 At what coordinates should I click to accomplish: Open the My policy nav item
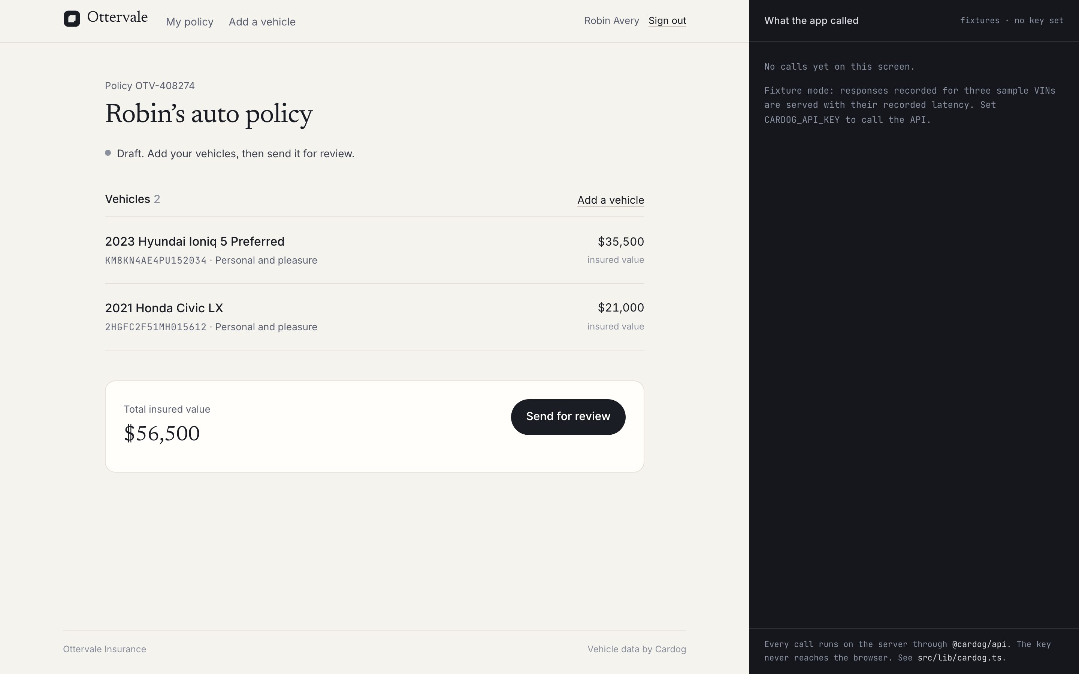(190, 22)
